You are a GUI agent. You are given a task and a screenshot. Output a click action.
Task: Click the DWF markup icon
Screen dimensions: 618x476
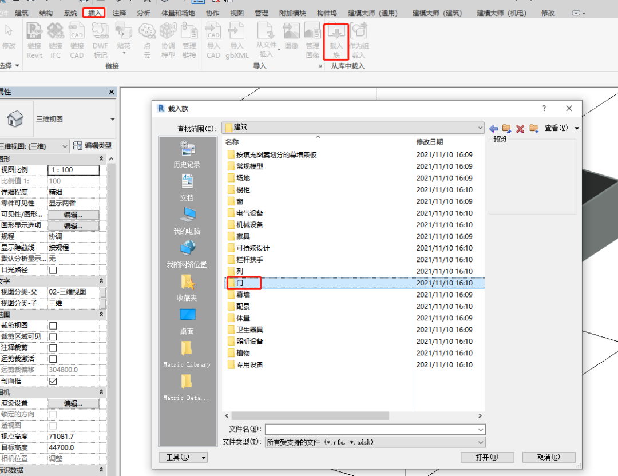click(100, 41)
